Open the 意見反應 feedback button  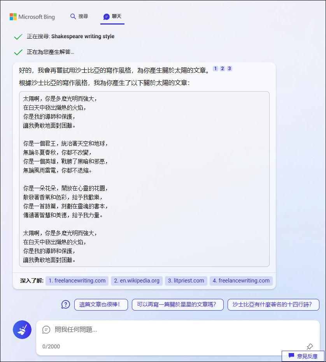[x=303, y=356]
